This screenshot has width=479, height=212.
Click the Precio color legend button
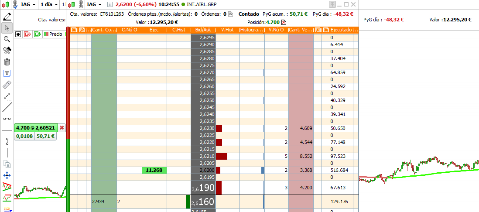53,34
